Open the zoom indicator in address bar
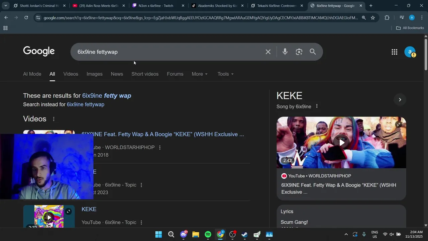This screenshot has width=428, height=241. (x=364, y=18)
